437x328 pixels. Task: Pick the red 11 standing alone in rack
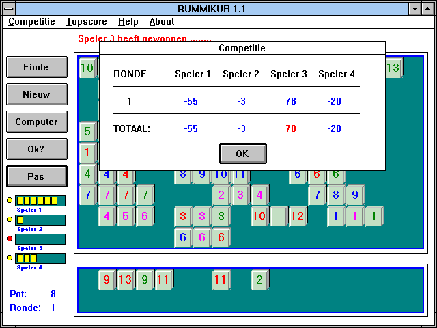(x=221, y=279)
